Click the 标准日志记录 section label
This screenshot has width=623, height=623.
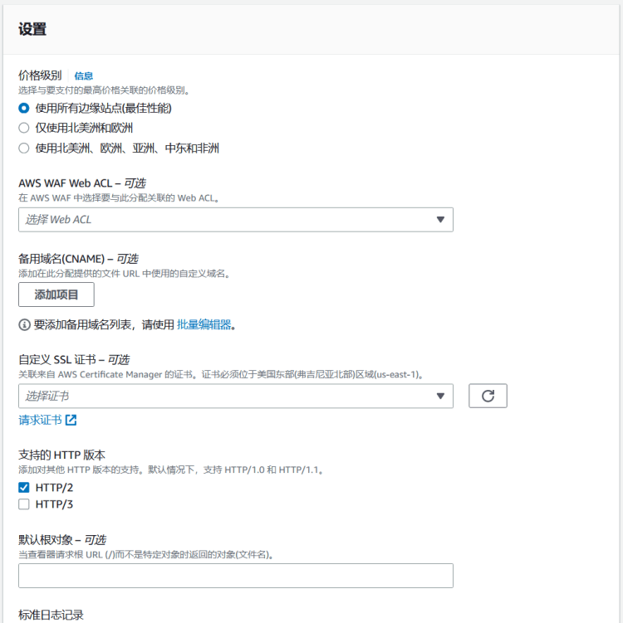pyautogui.click(x=51, y=615)
